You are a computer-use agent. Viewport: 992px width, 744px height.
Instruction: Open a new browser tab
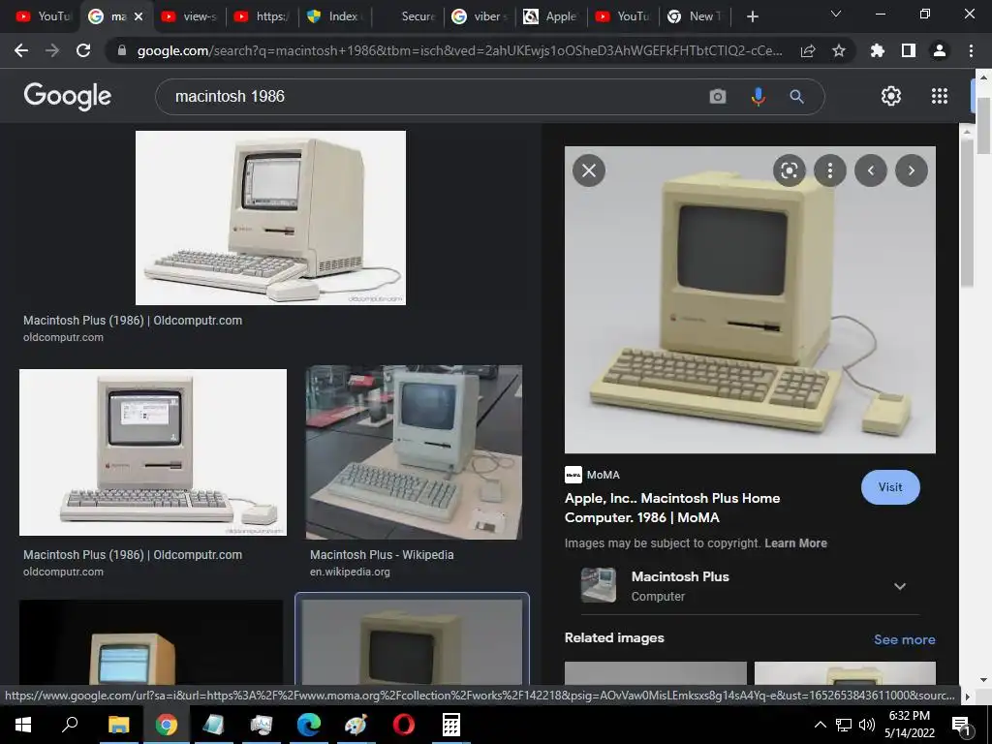[x=752, y=16]
